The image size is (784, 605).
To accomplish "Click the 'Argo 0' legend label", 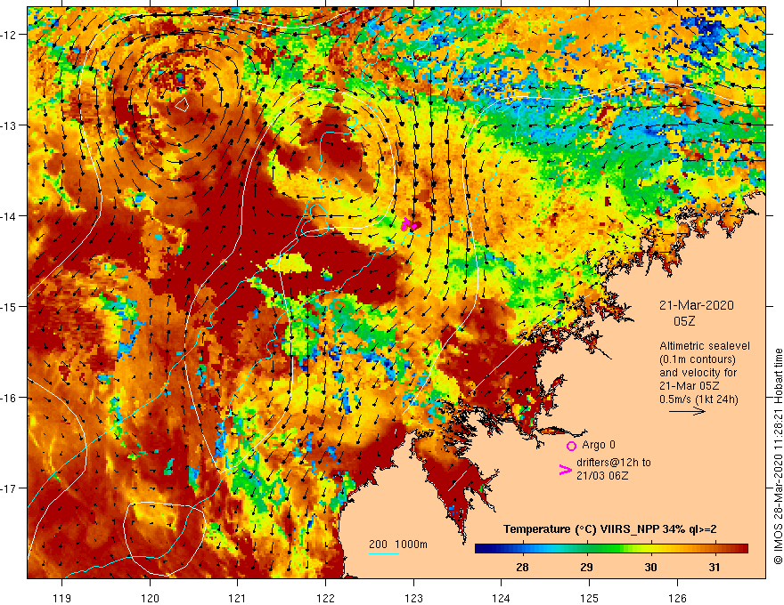I will point(599,445).
